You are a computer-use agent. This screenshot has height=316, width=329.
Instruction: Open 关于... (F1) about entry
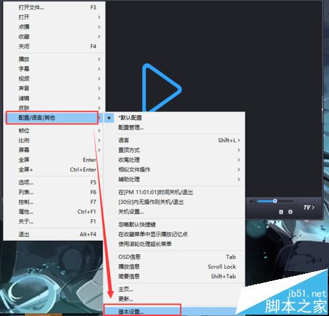pos(55,221)
